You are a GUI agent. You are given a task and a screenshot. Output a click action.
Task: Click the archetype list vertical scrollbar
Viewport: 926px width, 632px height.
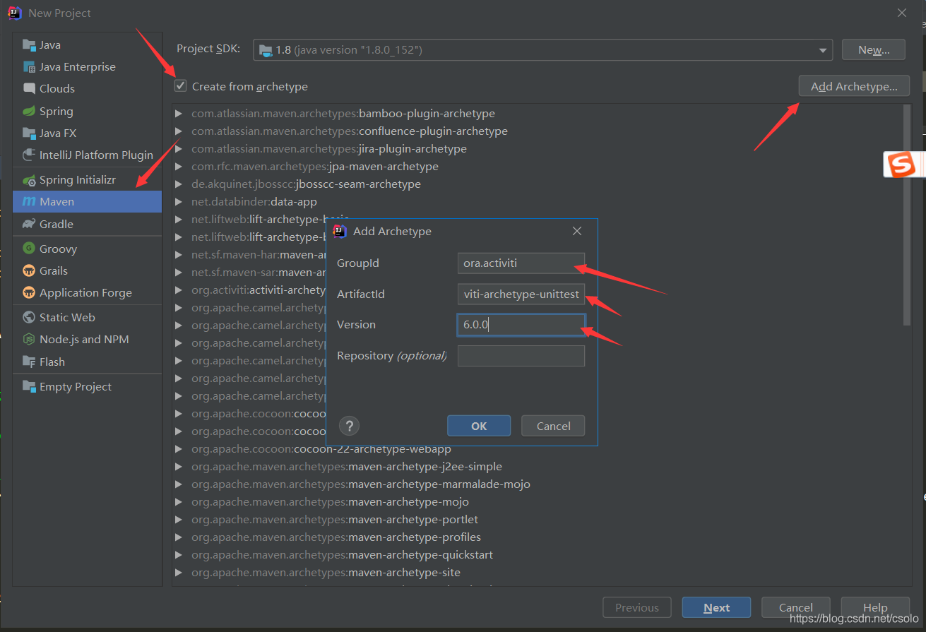click(907, 215)
